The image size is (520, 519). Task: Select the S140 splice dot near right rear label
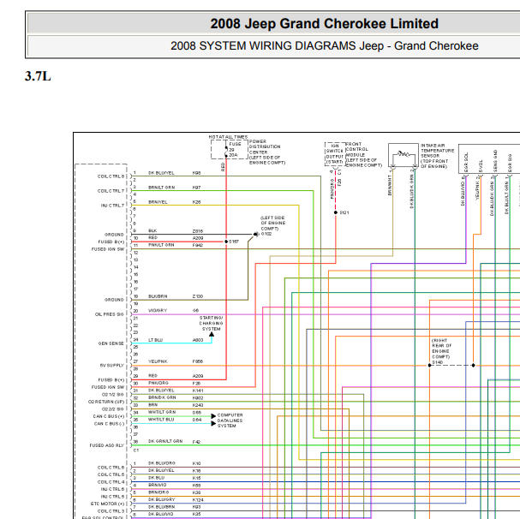pyautogui.click(x=430, y=365)
